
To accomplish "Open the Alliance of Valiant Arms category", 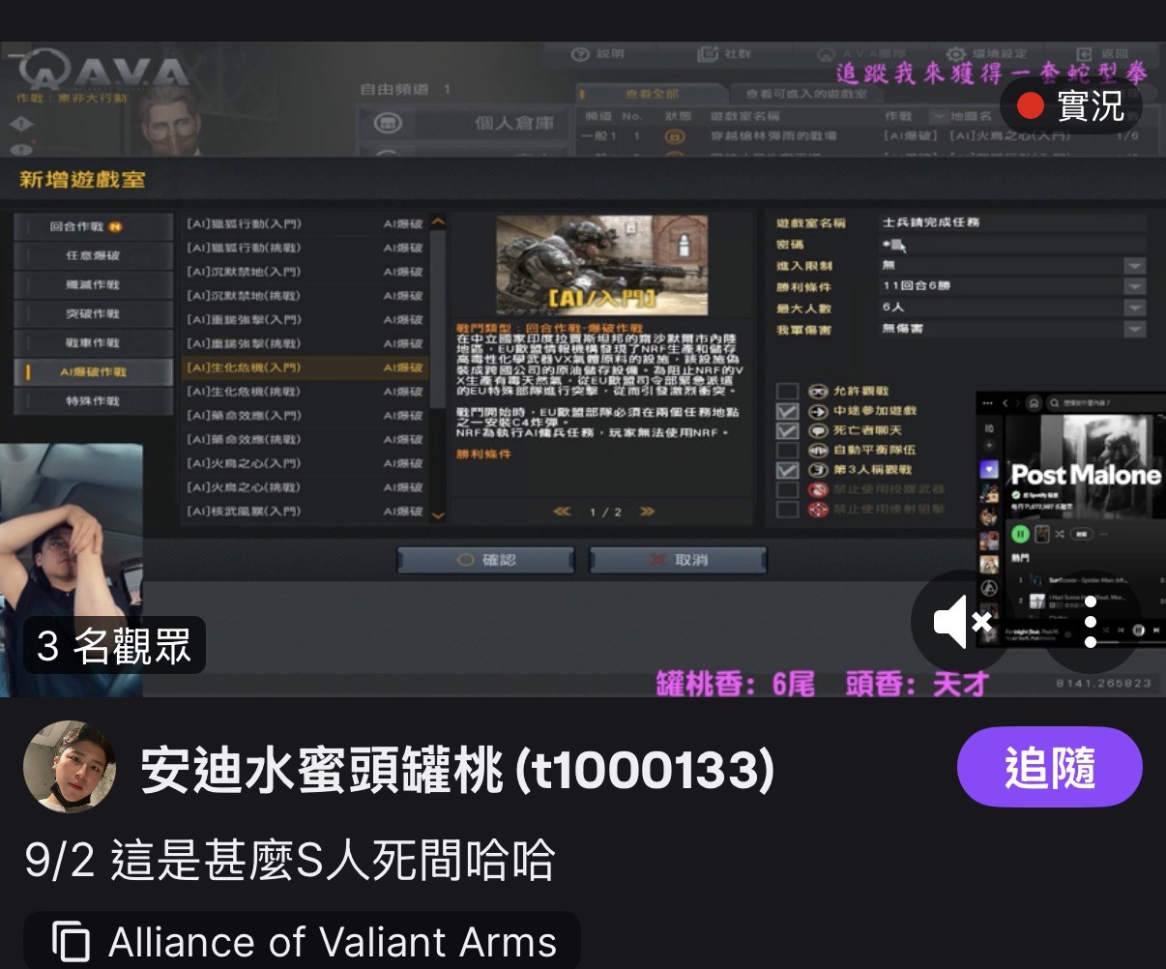I will point(302,942).
